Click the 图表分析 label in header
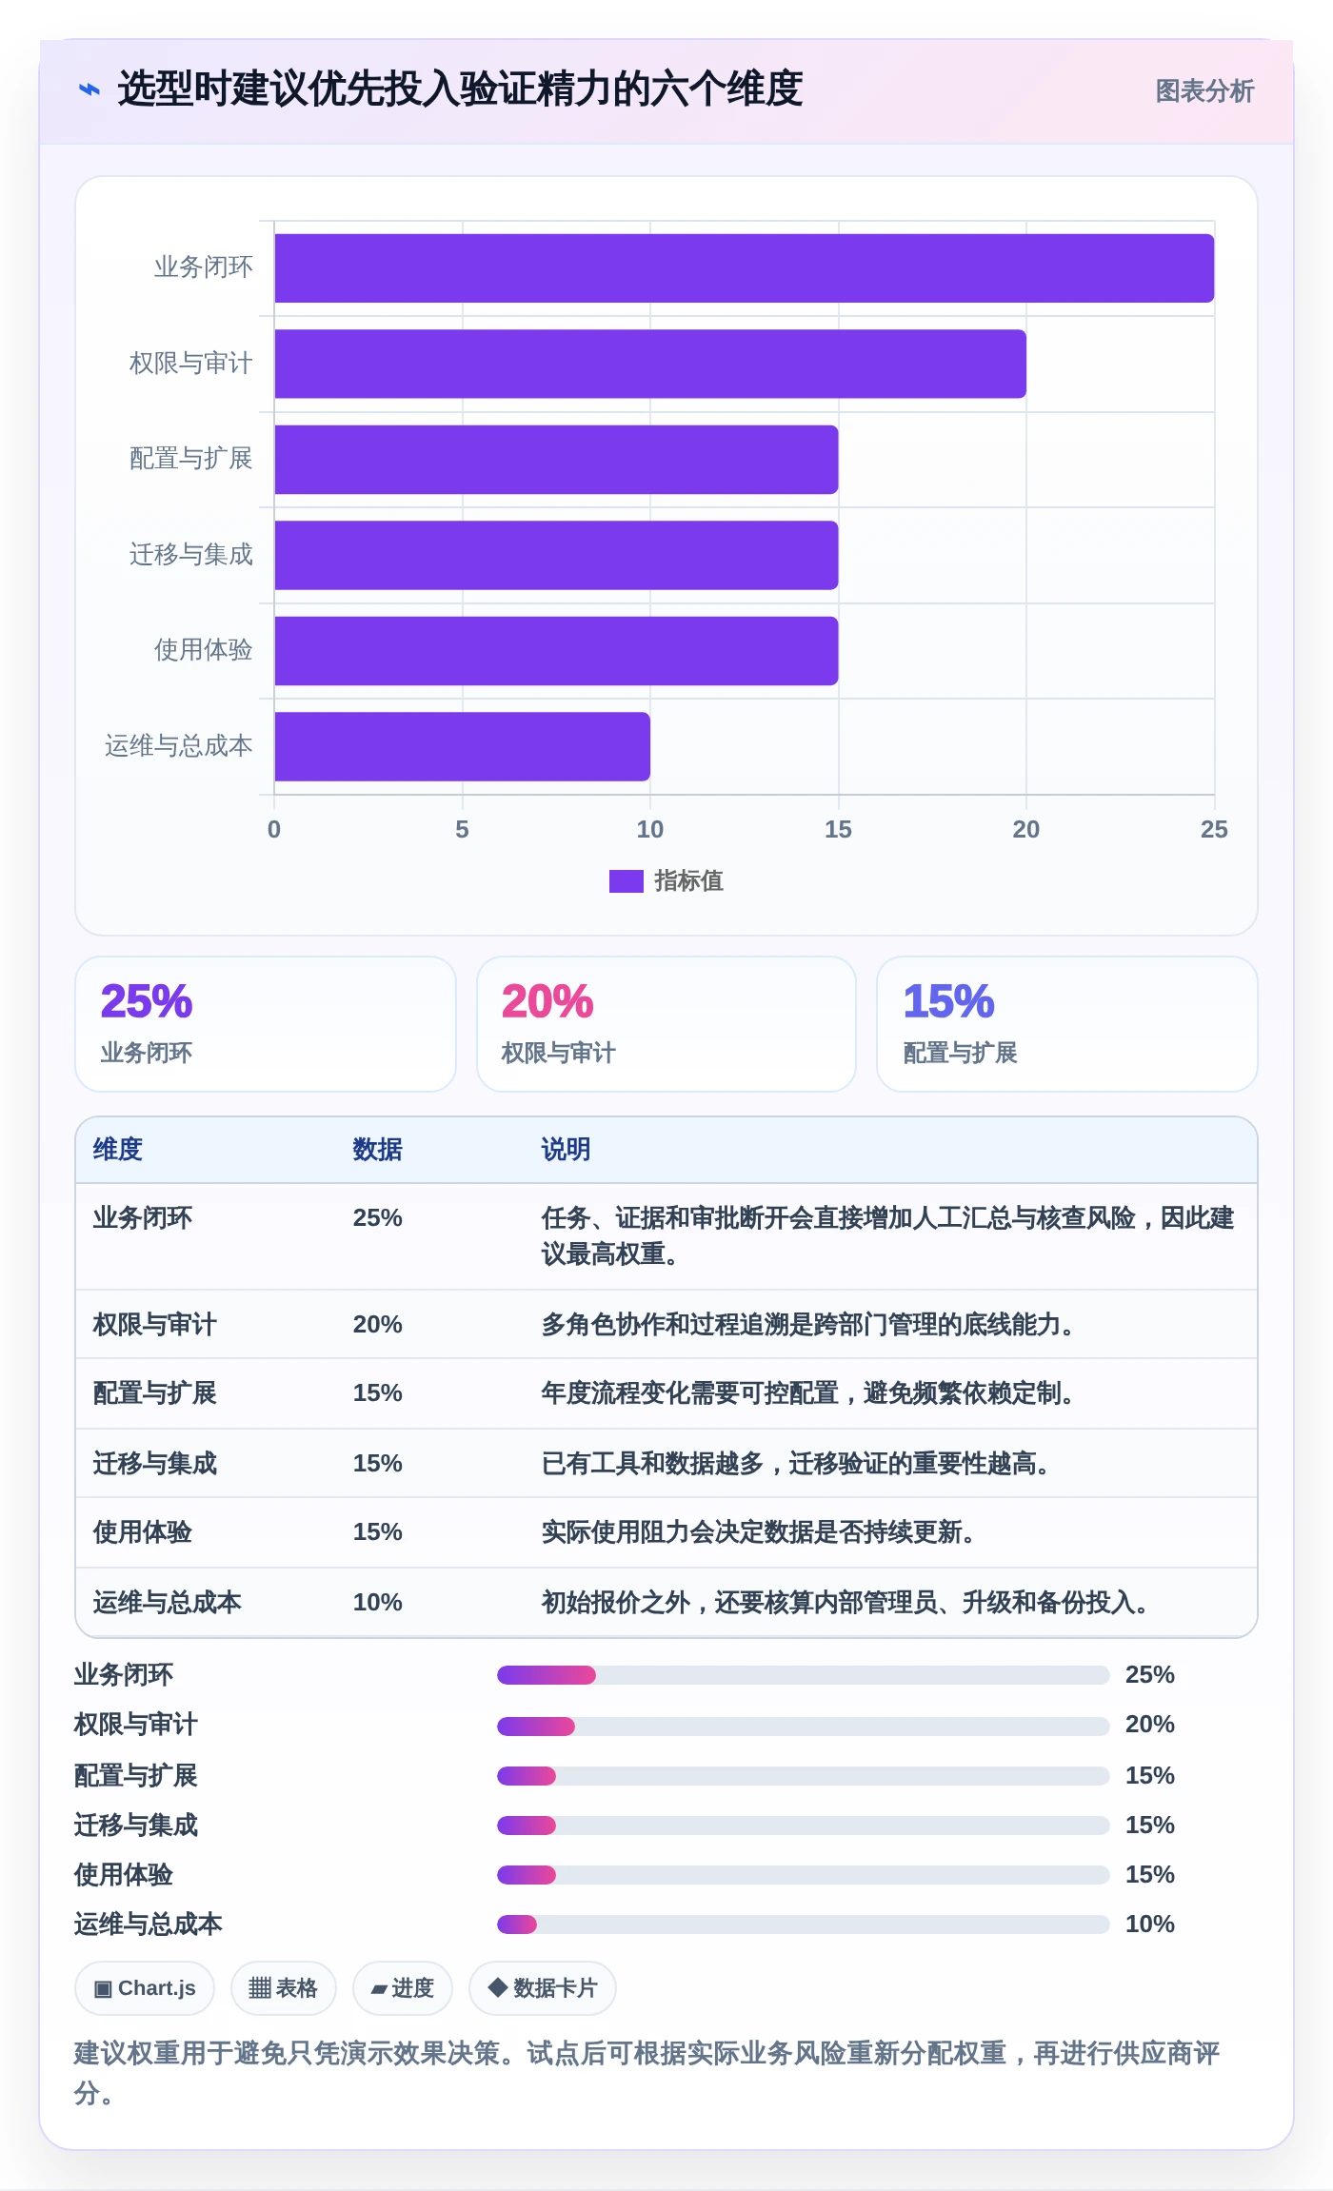 [1204, 90]
